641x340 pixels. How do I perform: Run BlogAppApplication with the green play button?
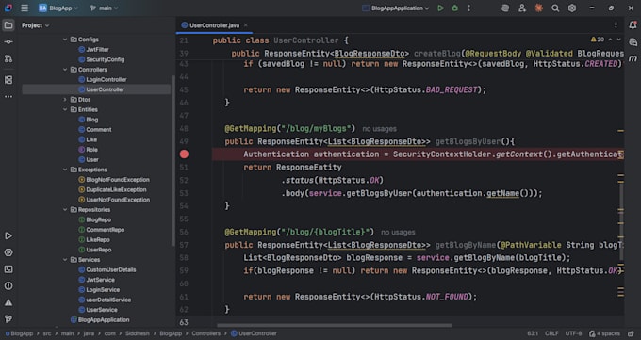[x=440, y=8]
